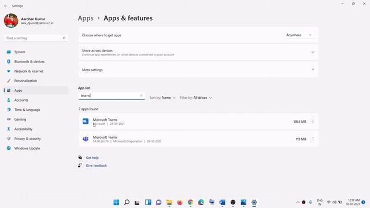The width and height of the screenshot is (370, 208).
Task: Go back using the Settings back arrow
Action: coord(6,6)
